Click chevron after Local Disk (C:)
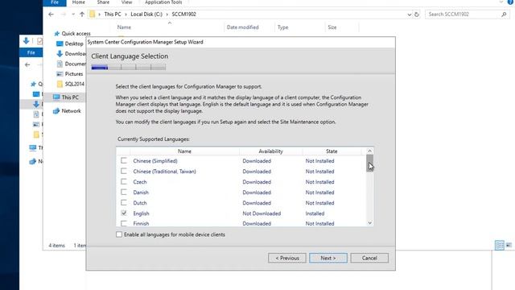Viewport: 515px width, 290px height. tap(167, 14)
